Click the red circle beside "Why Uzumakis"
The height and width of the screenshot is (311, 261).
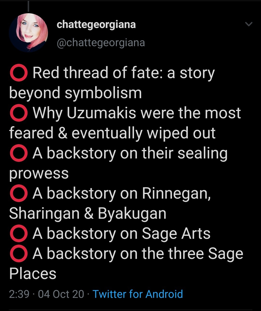point(19,113)
